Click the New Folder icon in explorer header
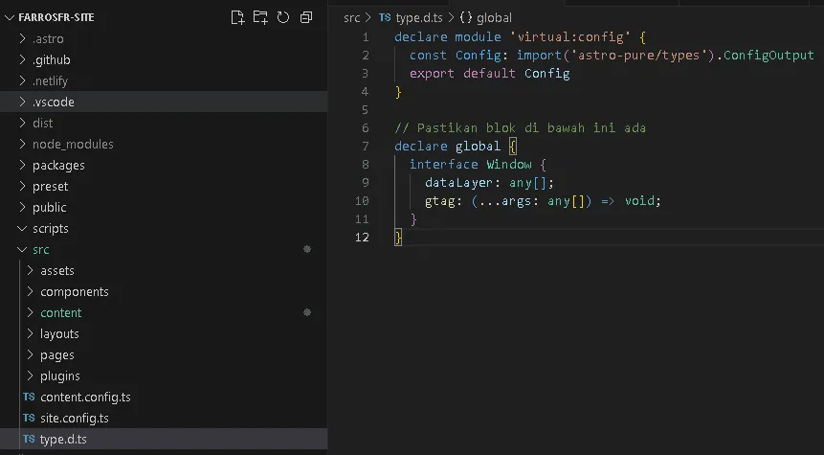The image size is (824, 455). (x=260, y=17)
